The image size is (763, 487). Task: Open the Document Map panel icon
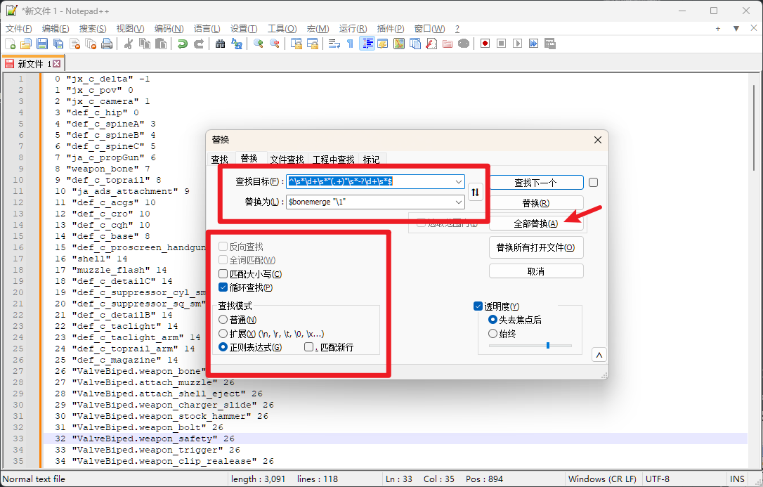click(x=399, y=44)
